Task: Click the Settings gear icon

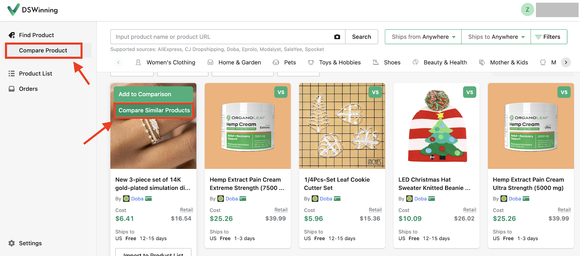Action: click(x=12, y=243)
